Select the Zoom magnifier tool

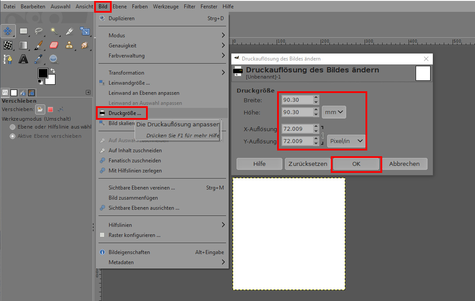pyautogui.click(x=54, y=59)
